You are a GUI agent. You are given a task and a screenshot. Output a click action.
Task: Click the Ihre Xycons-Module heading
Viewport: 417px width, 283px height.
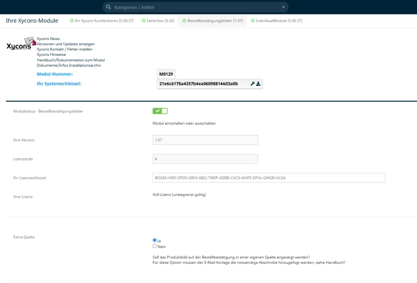pos(32,21)
